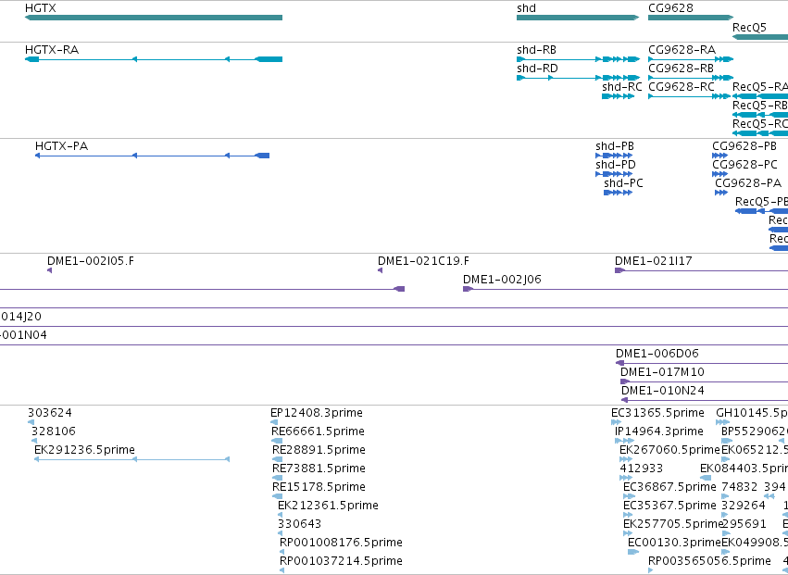
Task: Select the shd gene feature bar
Action: [x=578, y=18]
